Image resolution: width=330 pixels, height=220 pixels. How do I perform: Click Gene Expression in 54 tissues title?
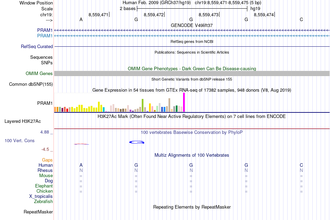tap(192, 90)
